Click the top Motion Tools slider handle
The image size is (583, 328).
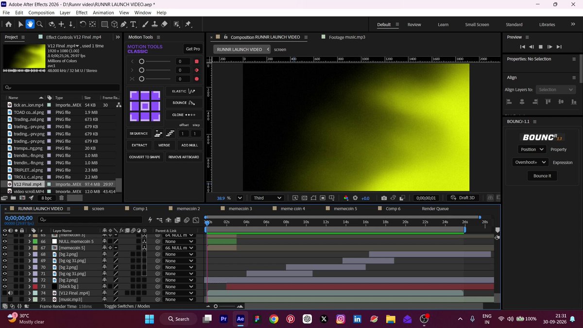click(x=142, y=61)
